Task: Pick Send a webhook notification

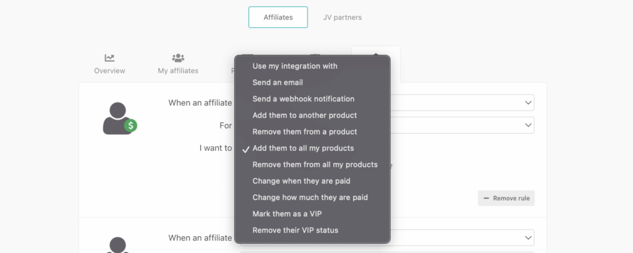Action: [304, 99]
